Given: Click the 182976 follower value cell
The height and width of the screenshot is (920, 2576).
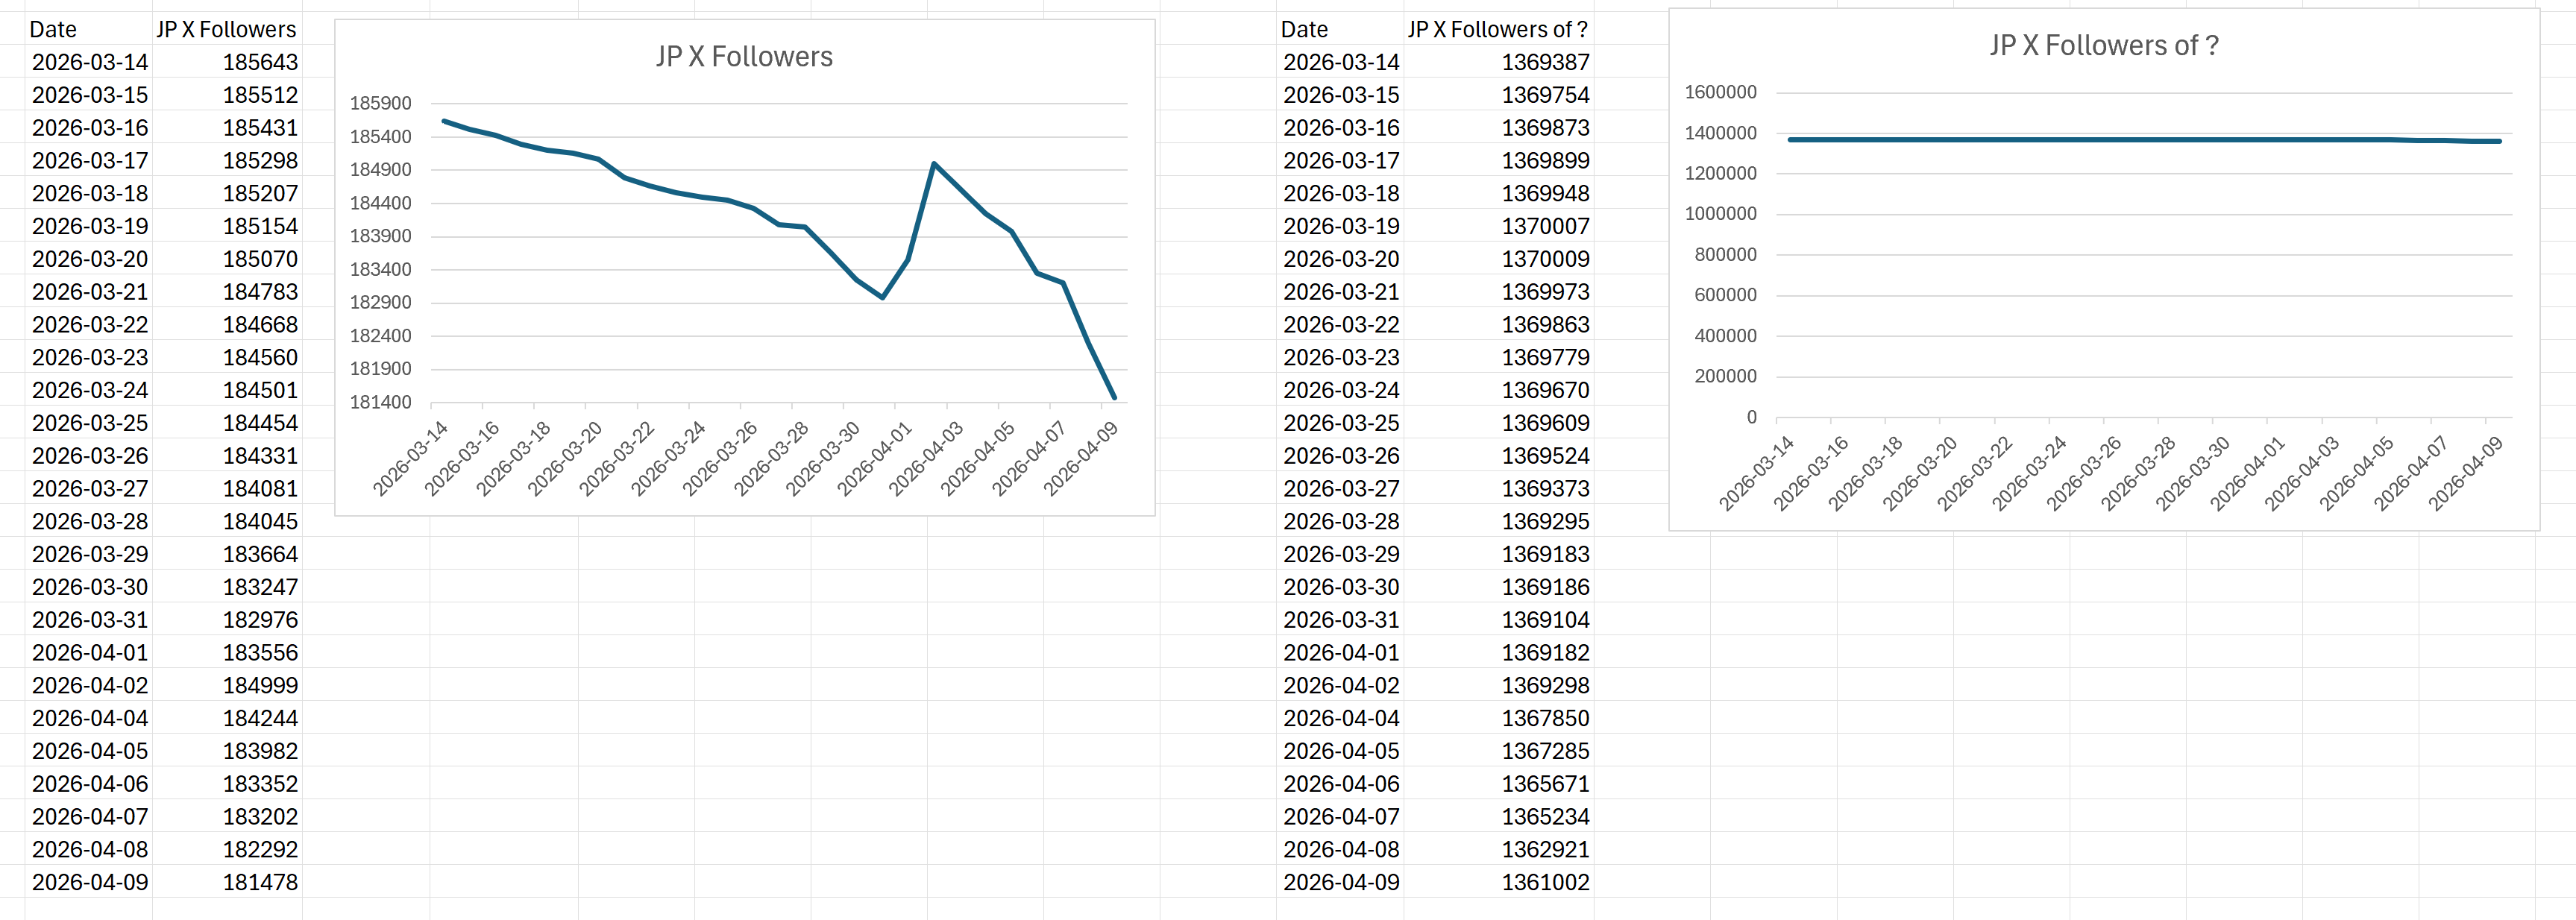Looking at the screenshot, I should point(260,620).
